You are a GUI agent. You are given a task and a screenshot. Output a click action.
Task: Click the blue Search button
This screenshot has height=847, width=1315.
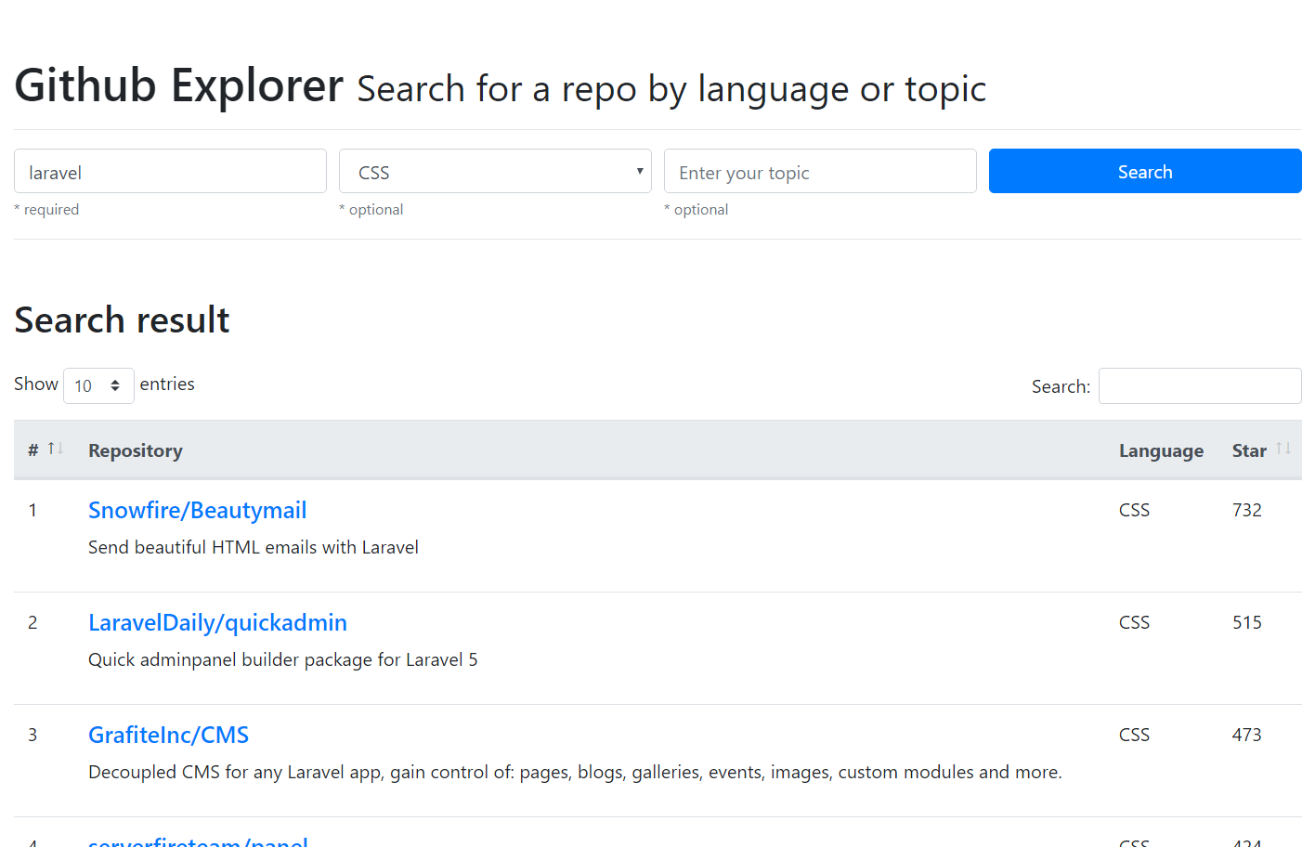click(x=1145, y=171)
